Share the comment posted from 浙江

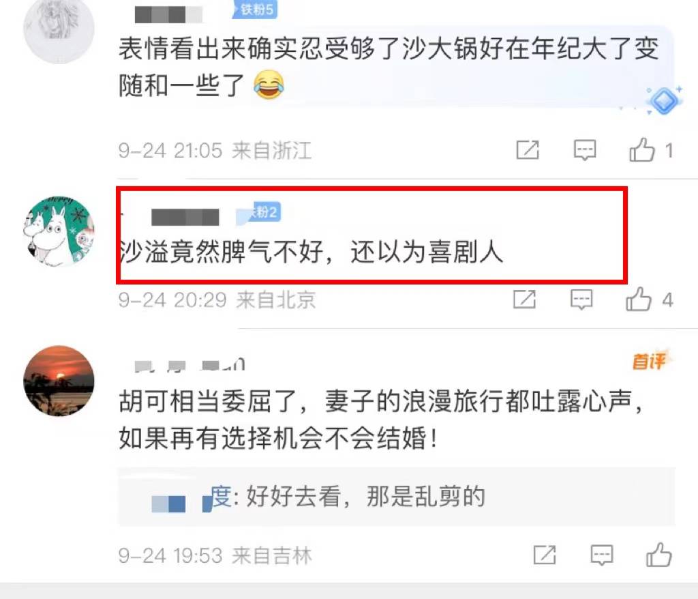point(528,150)
